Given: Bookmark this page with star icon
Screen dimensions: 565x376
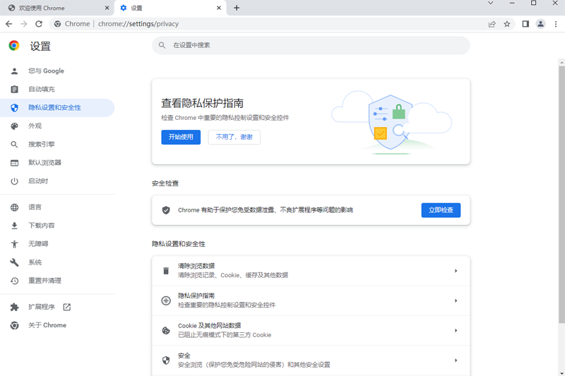Looking at the screenshot, I should (x=507, y=24).
